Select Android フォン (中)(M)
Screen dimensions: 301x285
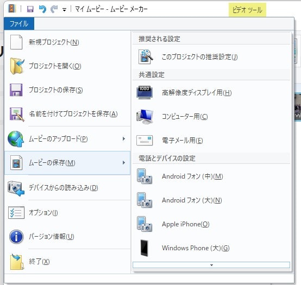pyautogui.click(x=211, y=176)
